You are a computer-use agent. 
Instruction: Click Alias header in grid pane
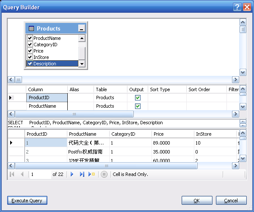click(x=80, y=89)
